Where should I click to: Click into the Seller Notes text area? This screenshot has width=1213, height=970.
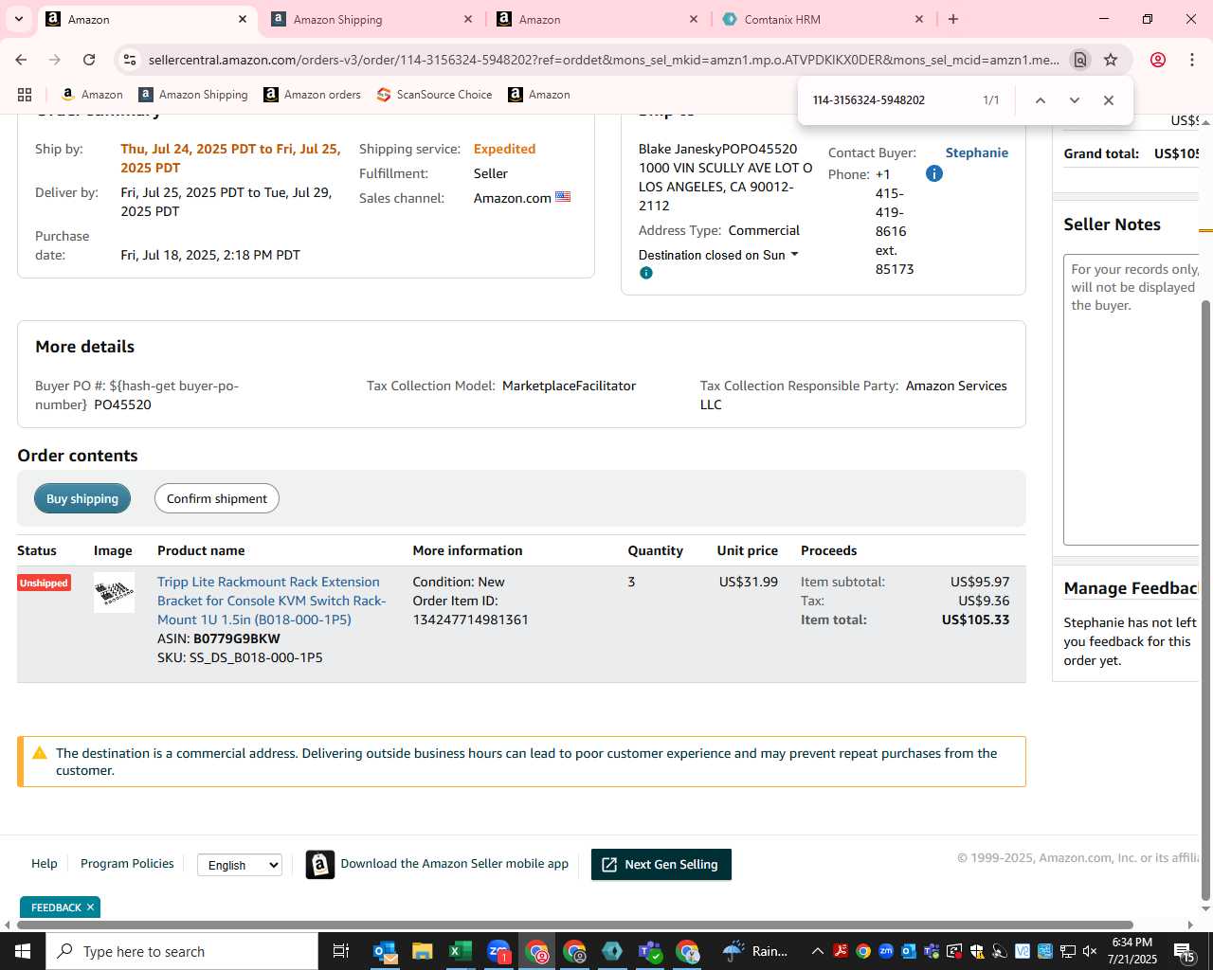tap(1132, 400)
